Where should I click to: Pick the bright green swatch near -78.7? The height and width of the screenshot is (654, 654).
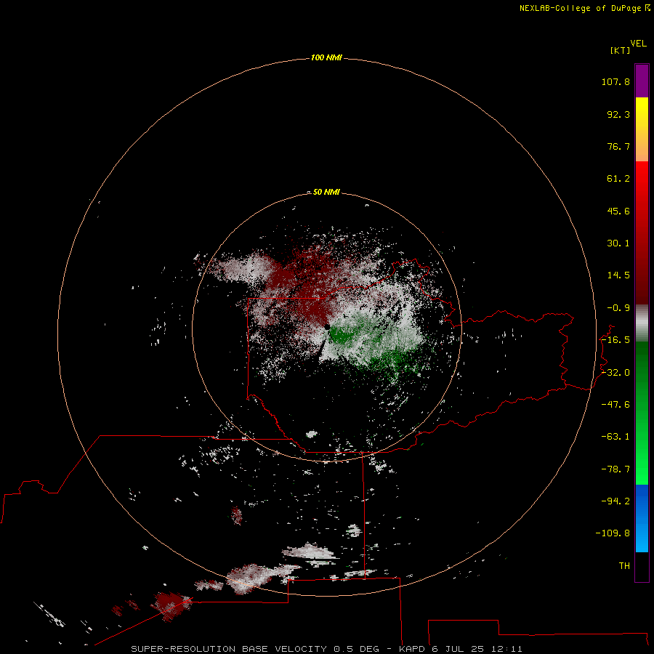(x=642, y=469)
